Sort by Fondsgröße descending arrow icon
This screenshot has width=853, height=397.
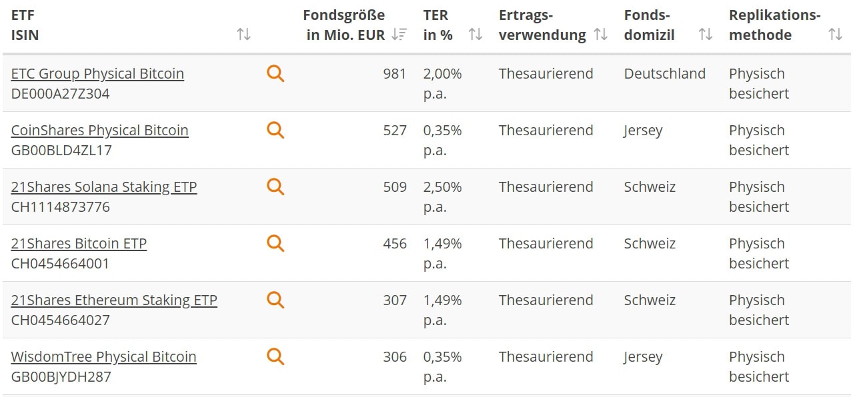[x=399, y=35]
